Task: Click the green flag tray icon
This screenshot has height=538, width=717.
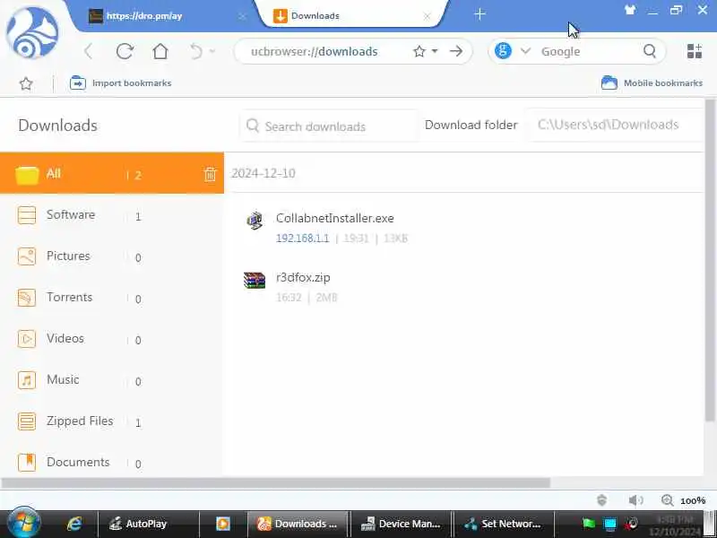Action: (589, 524)
